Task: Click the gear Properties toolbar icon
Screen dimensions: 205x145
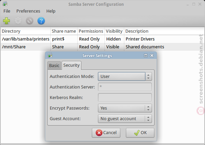Action: pyautogui.click(x=18, y=21)
